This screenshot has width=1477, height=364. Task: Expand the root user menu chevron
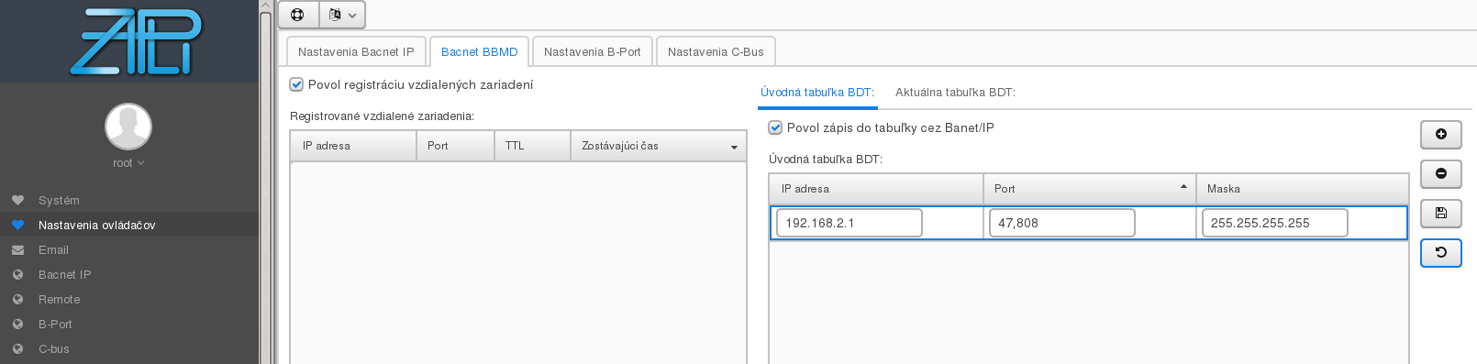[x=140, y=163]
